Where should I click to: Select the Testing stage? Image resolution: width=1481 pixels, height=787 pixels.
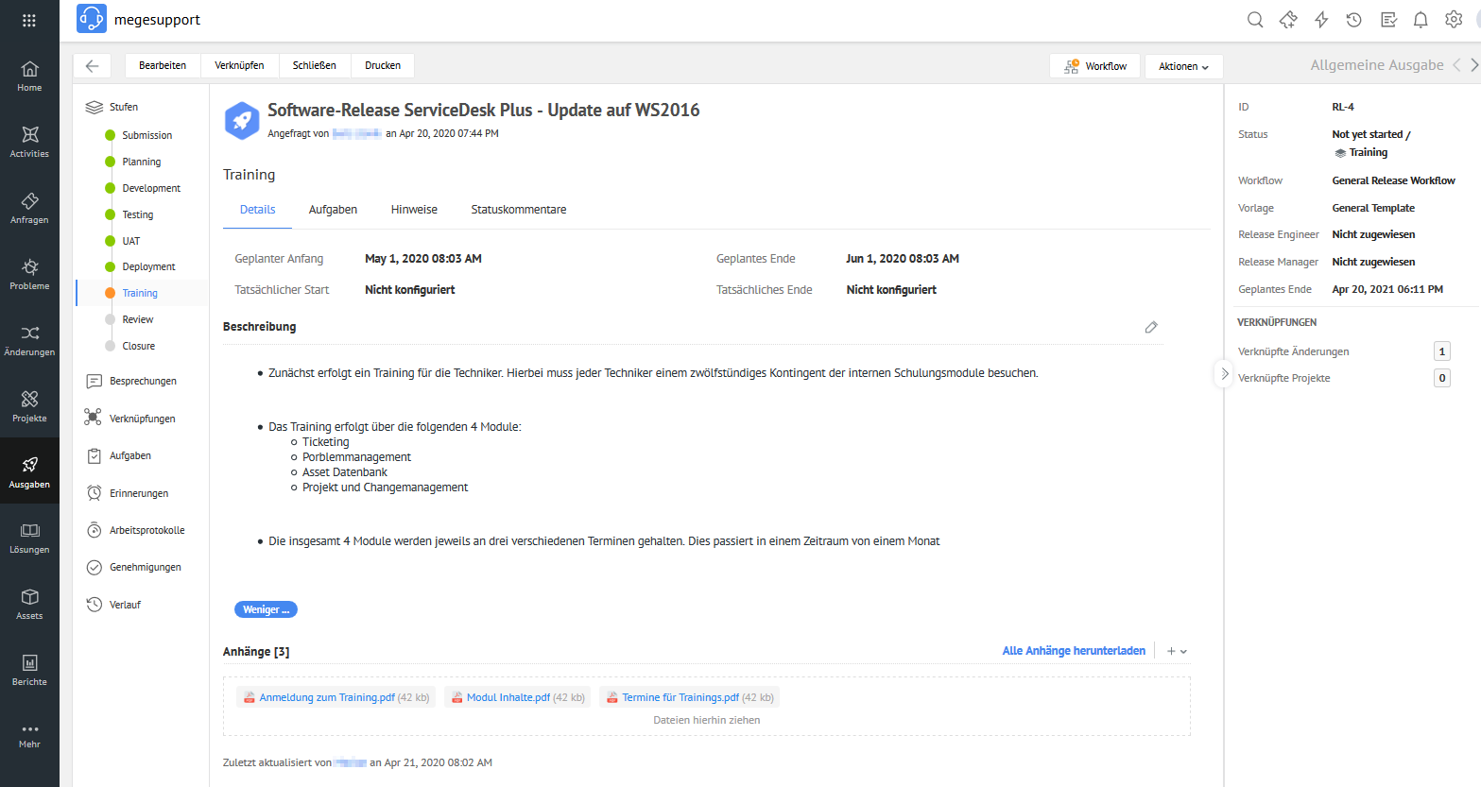click(137, 214)
